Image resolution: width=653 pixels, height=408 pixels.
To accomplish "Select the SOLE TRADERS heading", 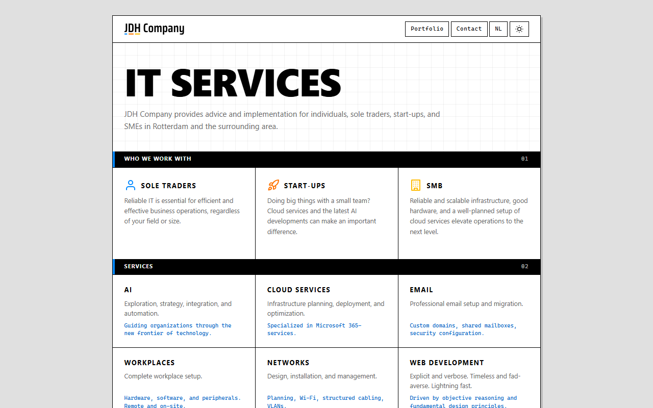I will (x=168, y=186).
